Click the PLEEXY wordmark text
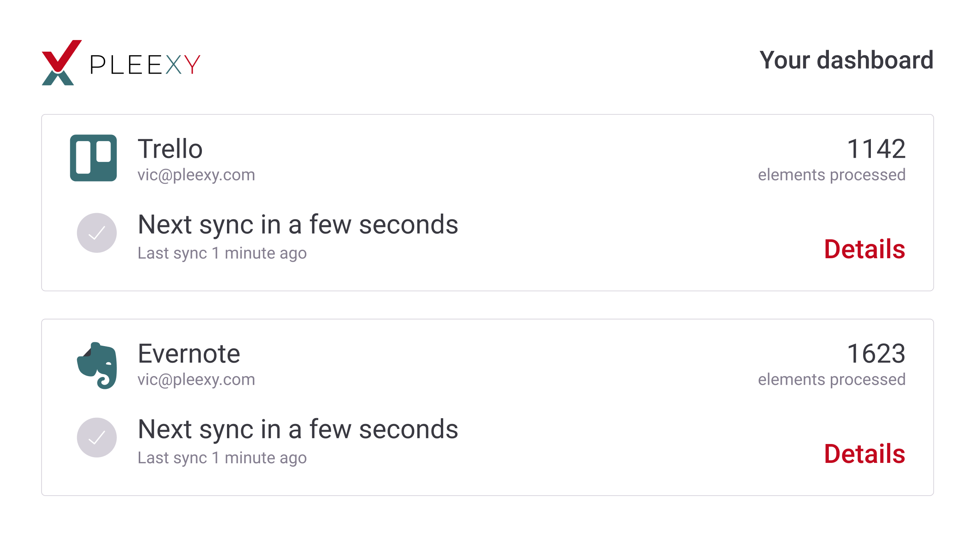 click(x=145, y=64)
